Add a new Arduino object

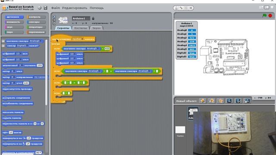[x=229, y=101]
